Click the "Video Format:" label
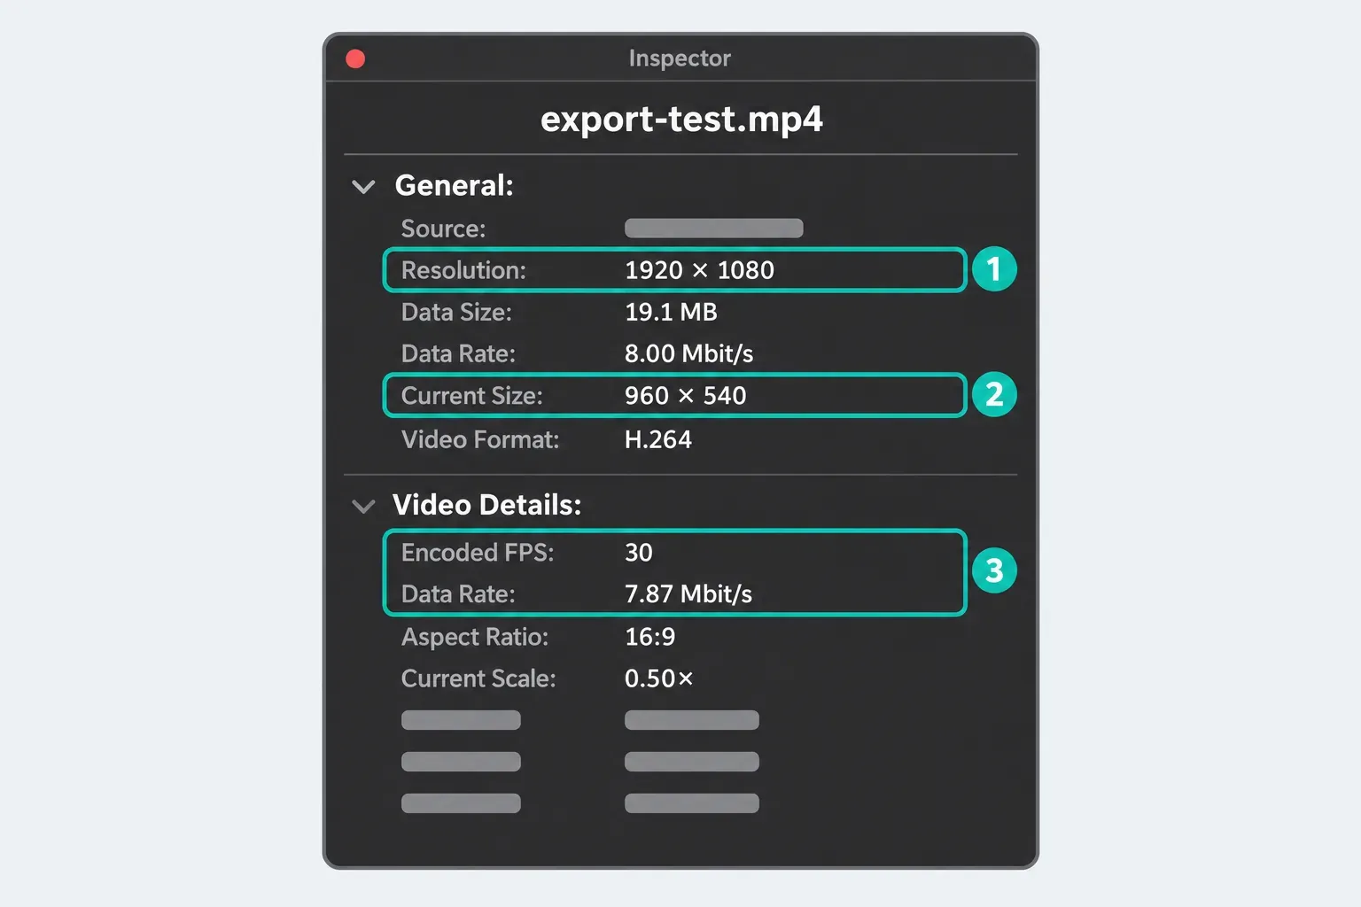Viewport: 1361px width, 907px height. tap(480, 439)
